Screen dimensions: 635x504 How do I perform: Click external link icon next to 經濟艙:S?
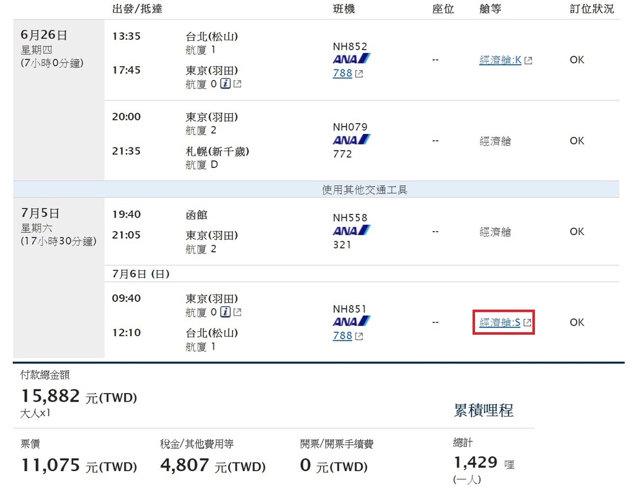pyautogui.click(x=527, y=322)
